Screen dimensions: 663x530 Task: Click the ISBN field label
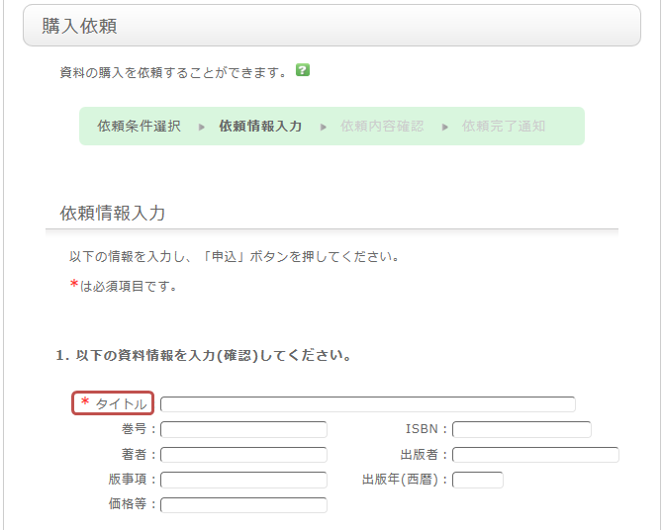coord(426,429)
